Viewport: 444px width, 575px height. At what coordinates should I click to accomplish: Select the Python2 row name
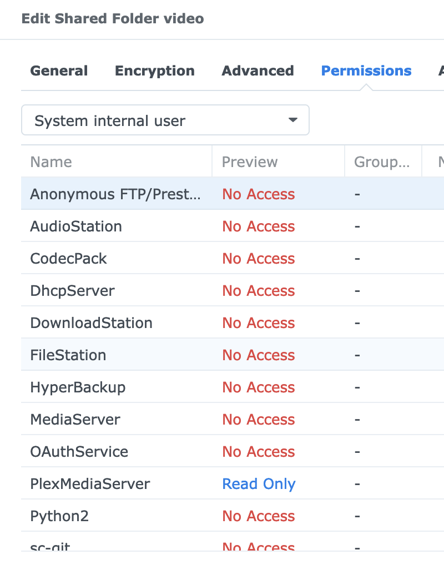point(59,516)
